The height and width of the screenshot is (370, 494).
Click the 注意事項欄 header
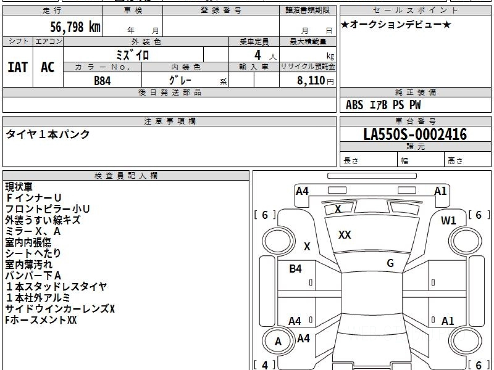(170, 121)
